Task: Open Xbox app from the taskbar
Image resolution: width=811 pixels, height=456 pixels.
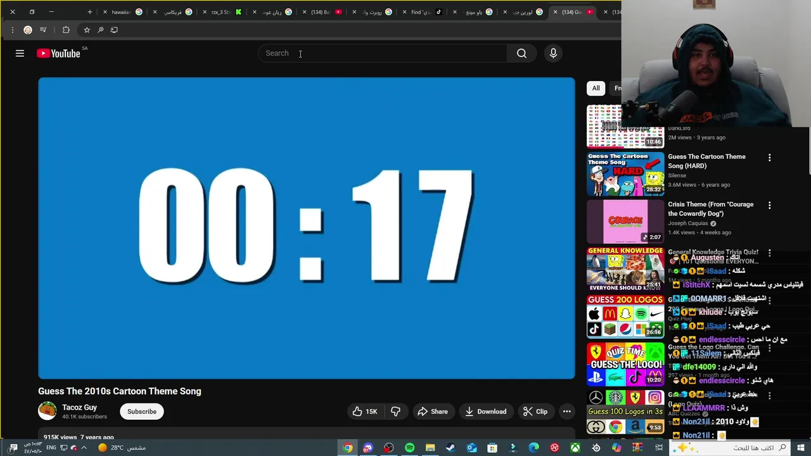Action: tap(575, 448)
